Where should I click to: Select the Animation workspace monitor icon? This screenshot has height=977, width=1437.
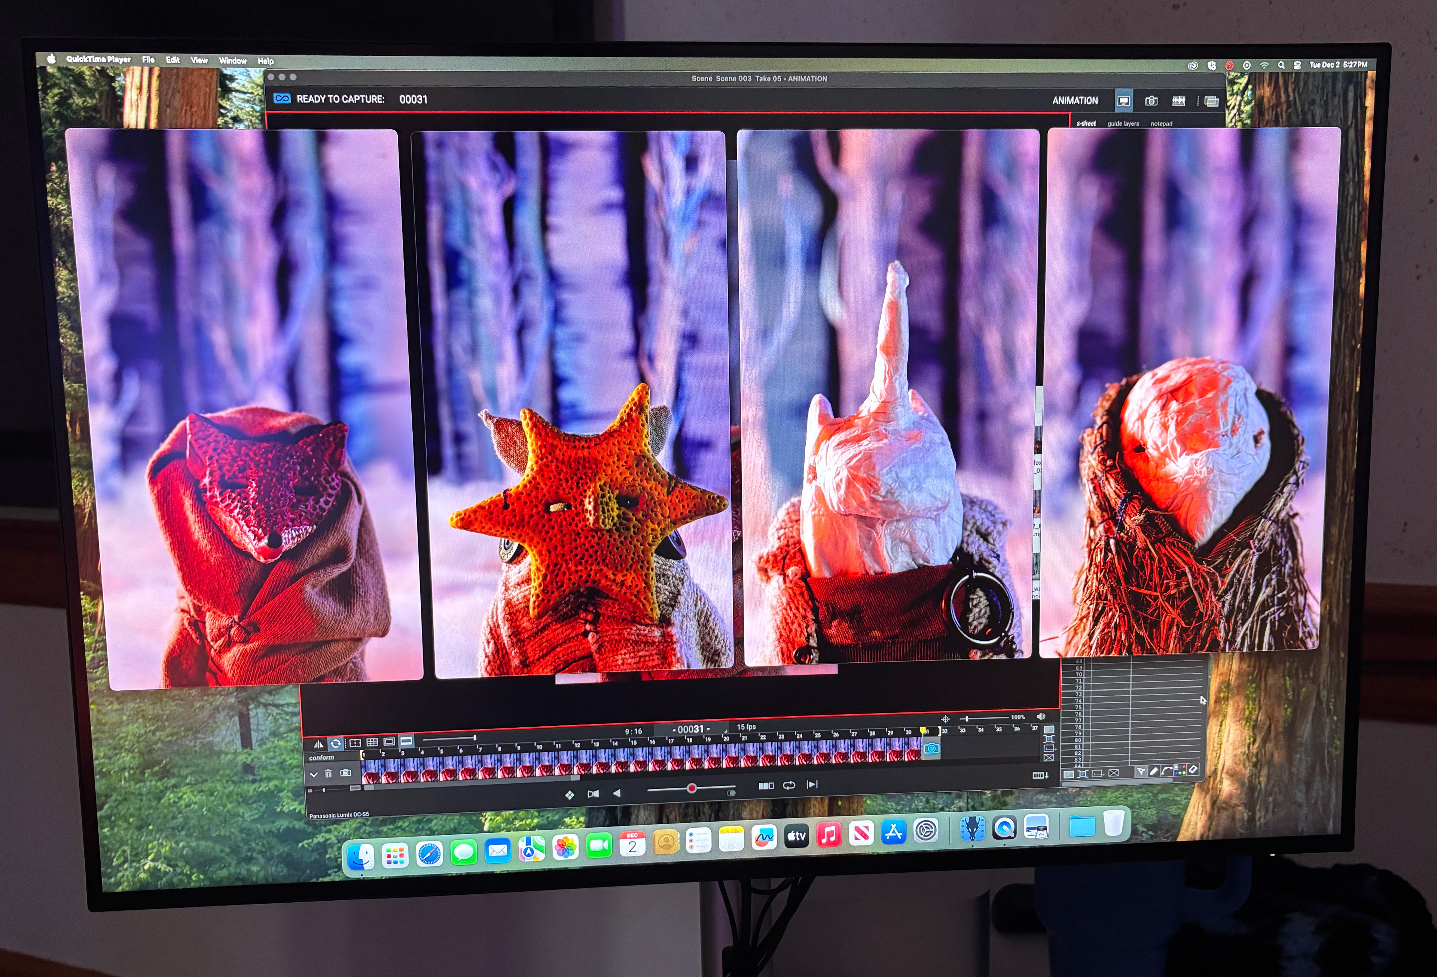click(x=1123, y=101)
